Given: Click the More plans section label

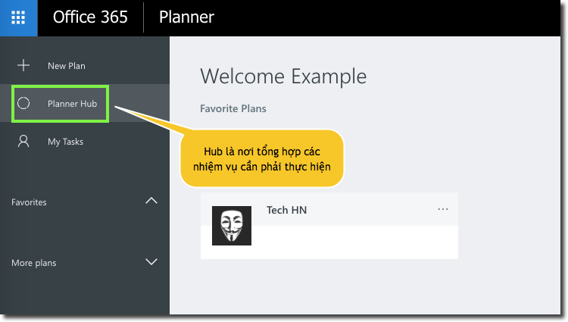Looking at the screenshot, I should pos(34,263).
